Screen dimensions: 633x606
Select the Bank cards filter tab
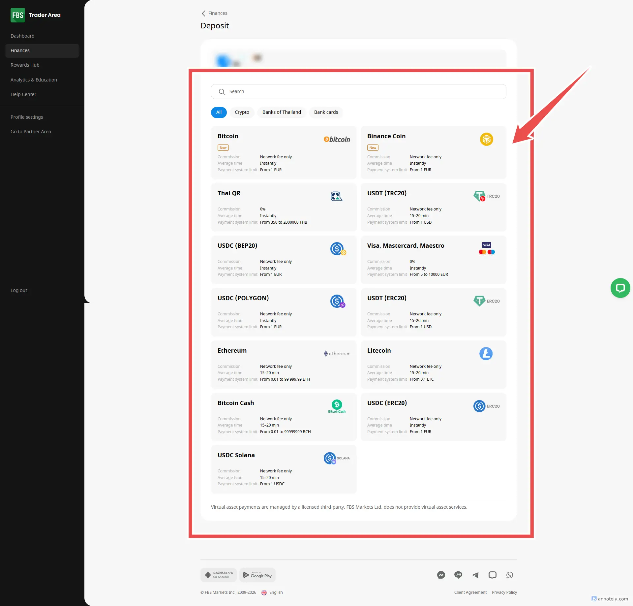(x=326, y=112)
